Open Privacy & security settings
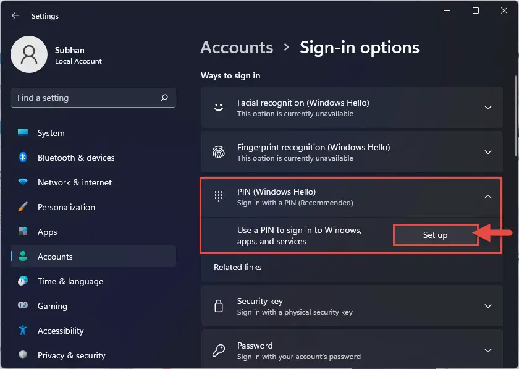The width and height of the screenshot is (519, 369). tap(71, 355)
